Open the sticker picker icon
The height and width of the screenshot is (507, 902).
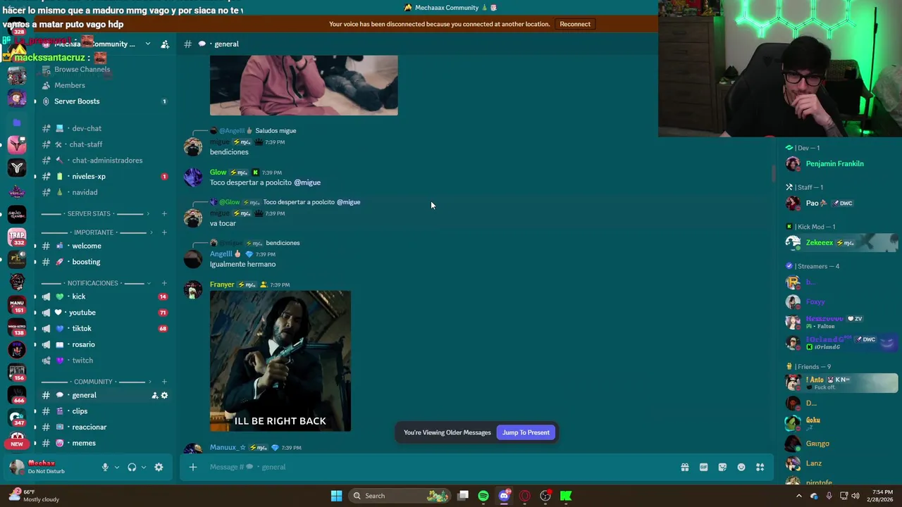tap(722, 467)
